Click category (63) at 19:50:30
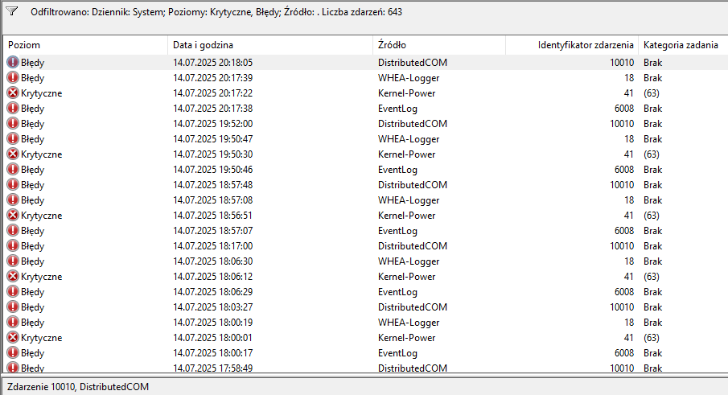This screenshot has height=395, width=728. pos(652,154)
